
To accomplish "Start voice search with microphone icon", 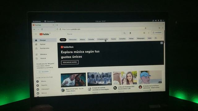I will click(x=130, y=33).
